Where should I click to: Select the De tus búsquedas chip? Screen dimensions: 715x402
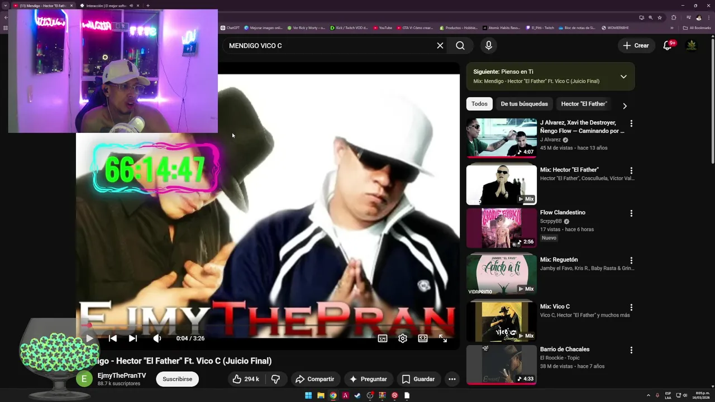524,104
